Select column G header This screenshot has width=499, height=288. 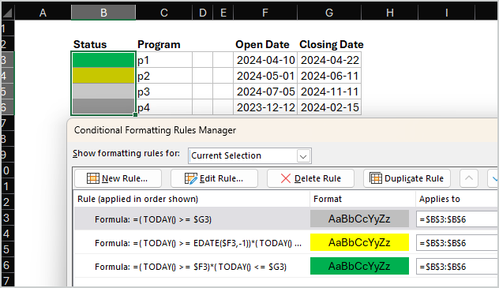click(329, 13)
